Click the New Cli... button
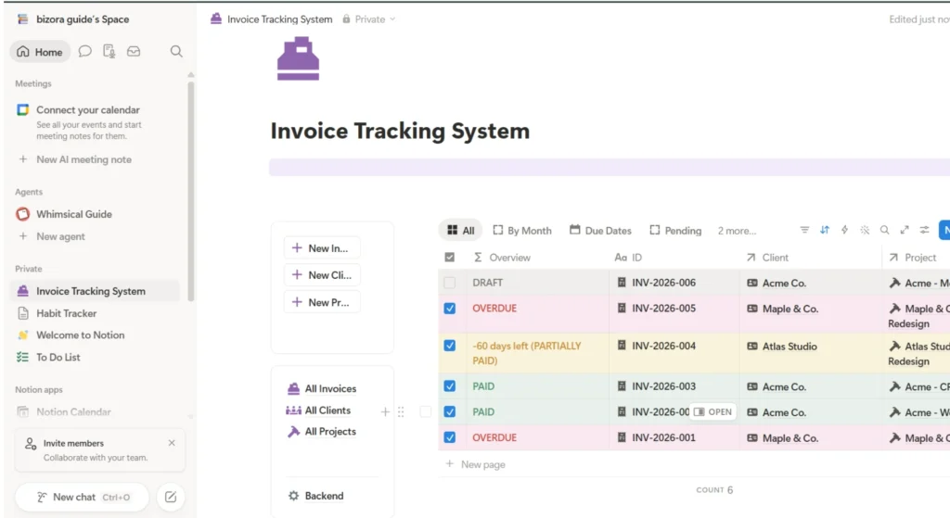 coord(321,274)
